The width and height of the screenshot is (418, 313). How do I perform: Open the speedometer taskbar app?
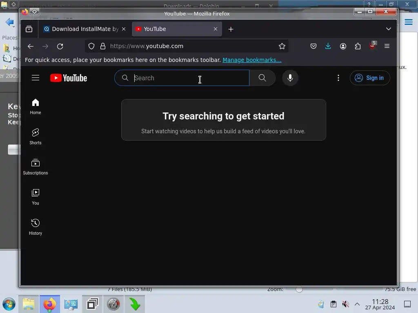113,304
